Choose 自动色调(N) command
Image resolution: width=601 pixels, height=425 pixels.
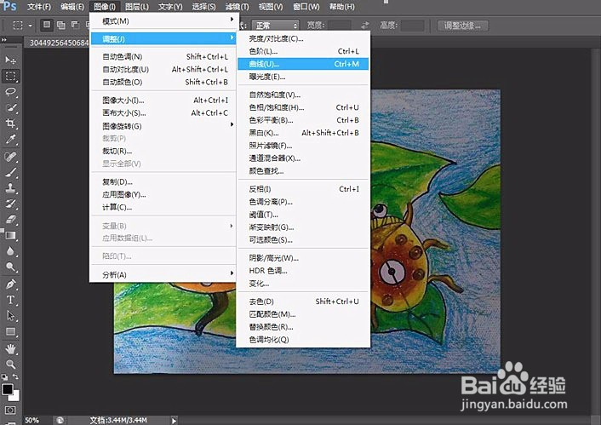(164, 57)
